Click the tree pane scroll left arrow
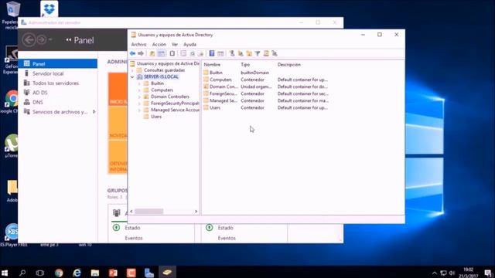 pos(131,212)
